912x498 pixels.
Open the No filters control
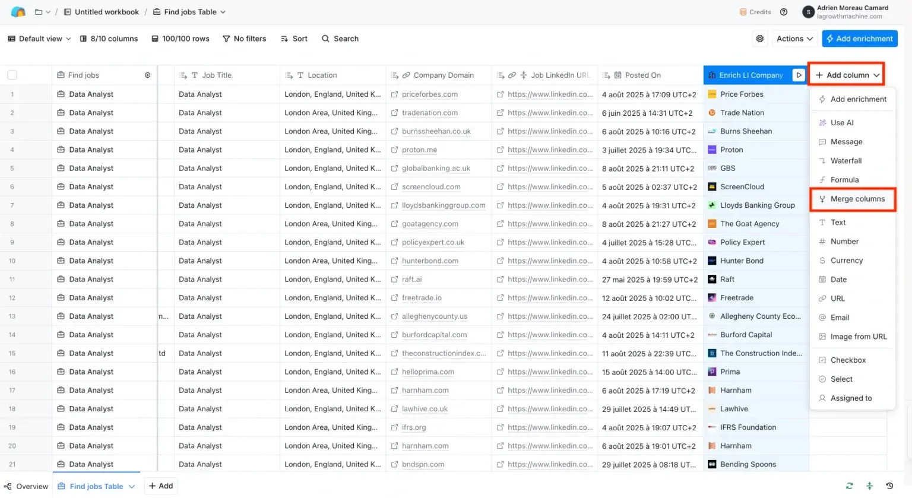(x=244, y=39)
